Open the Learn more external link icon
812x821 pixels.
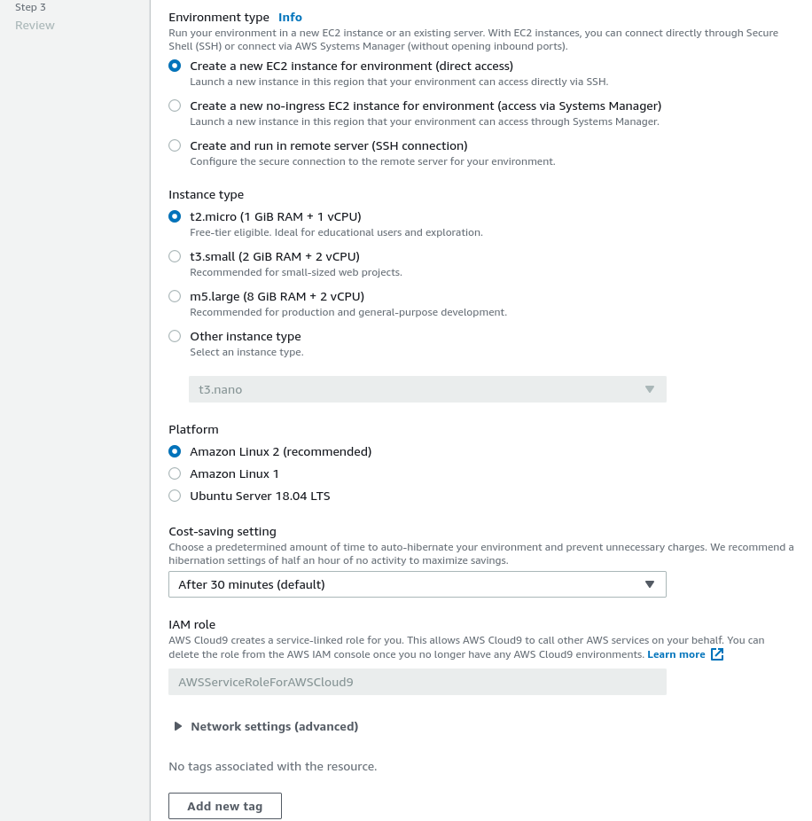tap(717, 654)
